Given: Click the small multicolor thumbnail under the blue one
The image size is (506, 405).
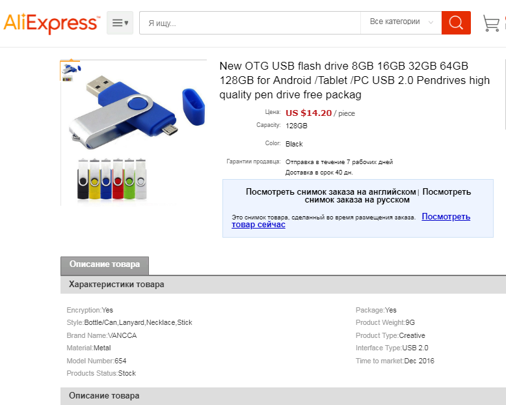Looking at the screenshot, I should tap(67, 79).
